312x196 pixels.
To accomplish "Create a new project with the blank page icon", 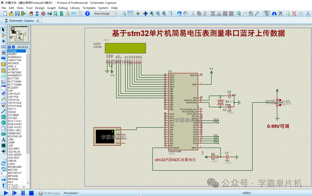I will (5, 14).
